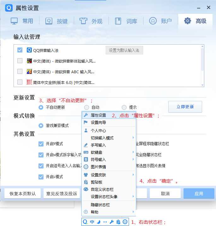The height and width of the screenshot is (226, 216).
Task: Click the question mark icon beside 帮助
Action: pyautogui.click(x=86, y=212)
